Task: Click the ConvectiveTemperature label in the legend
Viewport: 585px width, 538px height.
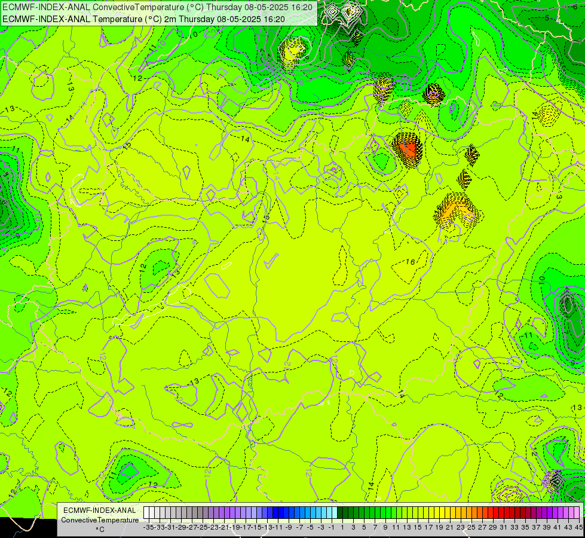Action: tap(100, 519)
